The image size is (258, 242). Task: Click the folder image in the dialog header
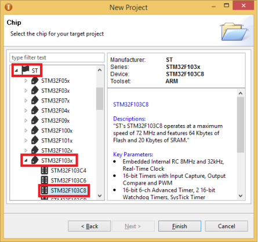coord(234,32)
